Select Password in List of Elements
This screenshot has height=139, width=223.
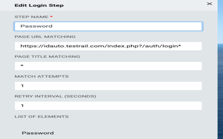point(38,133)
